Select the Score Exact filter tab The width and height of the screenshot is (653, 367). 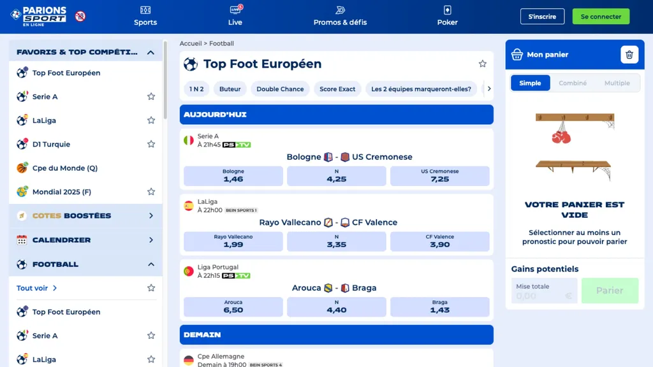pos(337,89)
